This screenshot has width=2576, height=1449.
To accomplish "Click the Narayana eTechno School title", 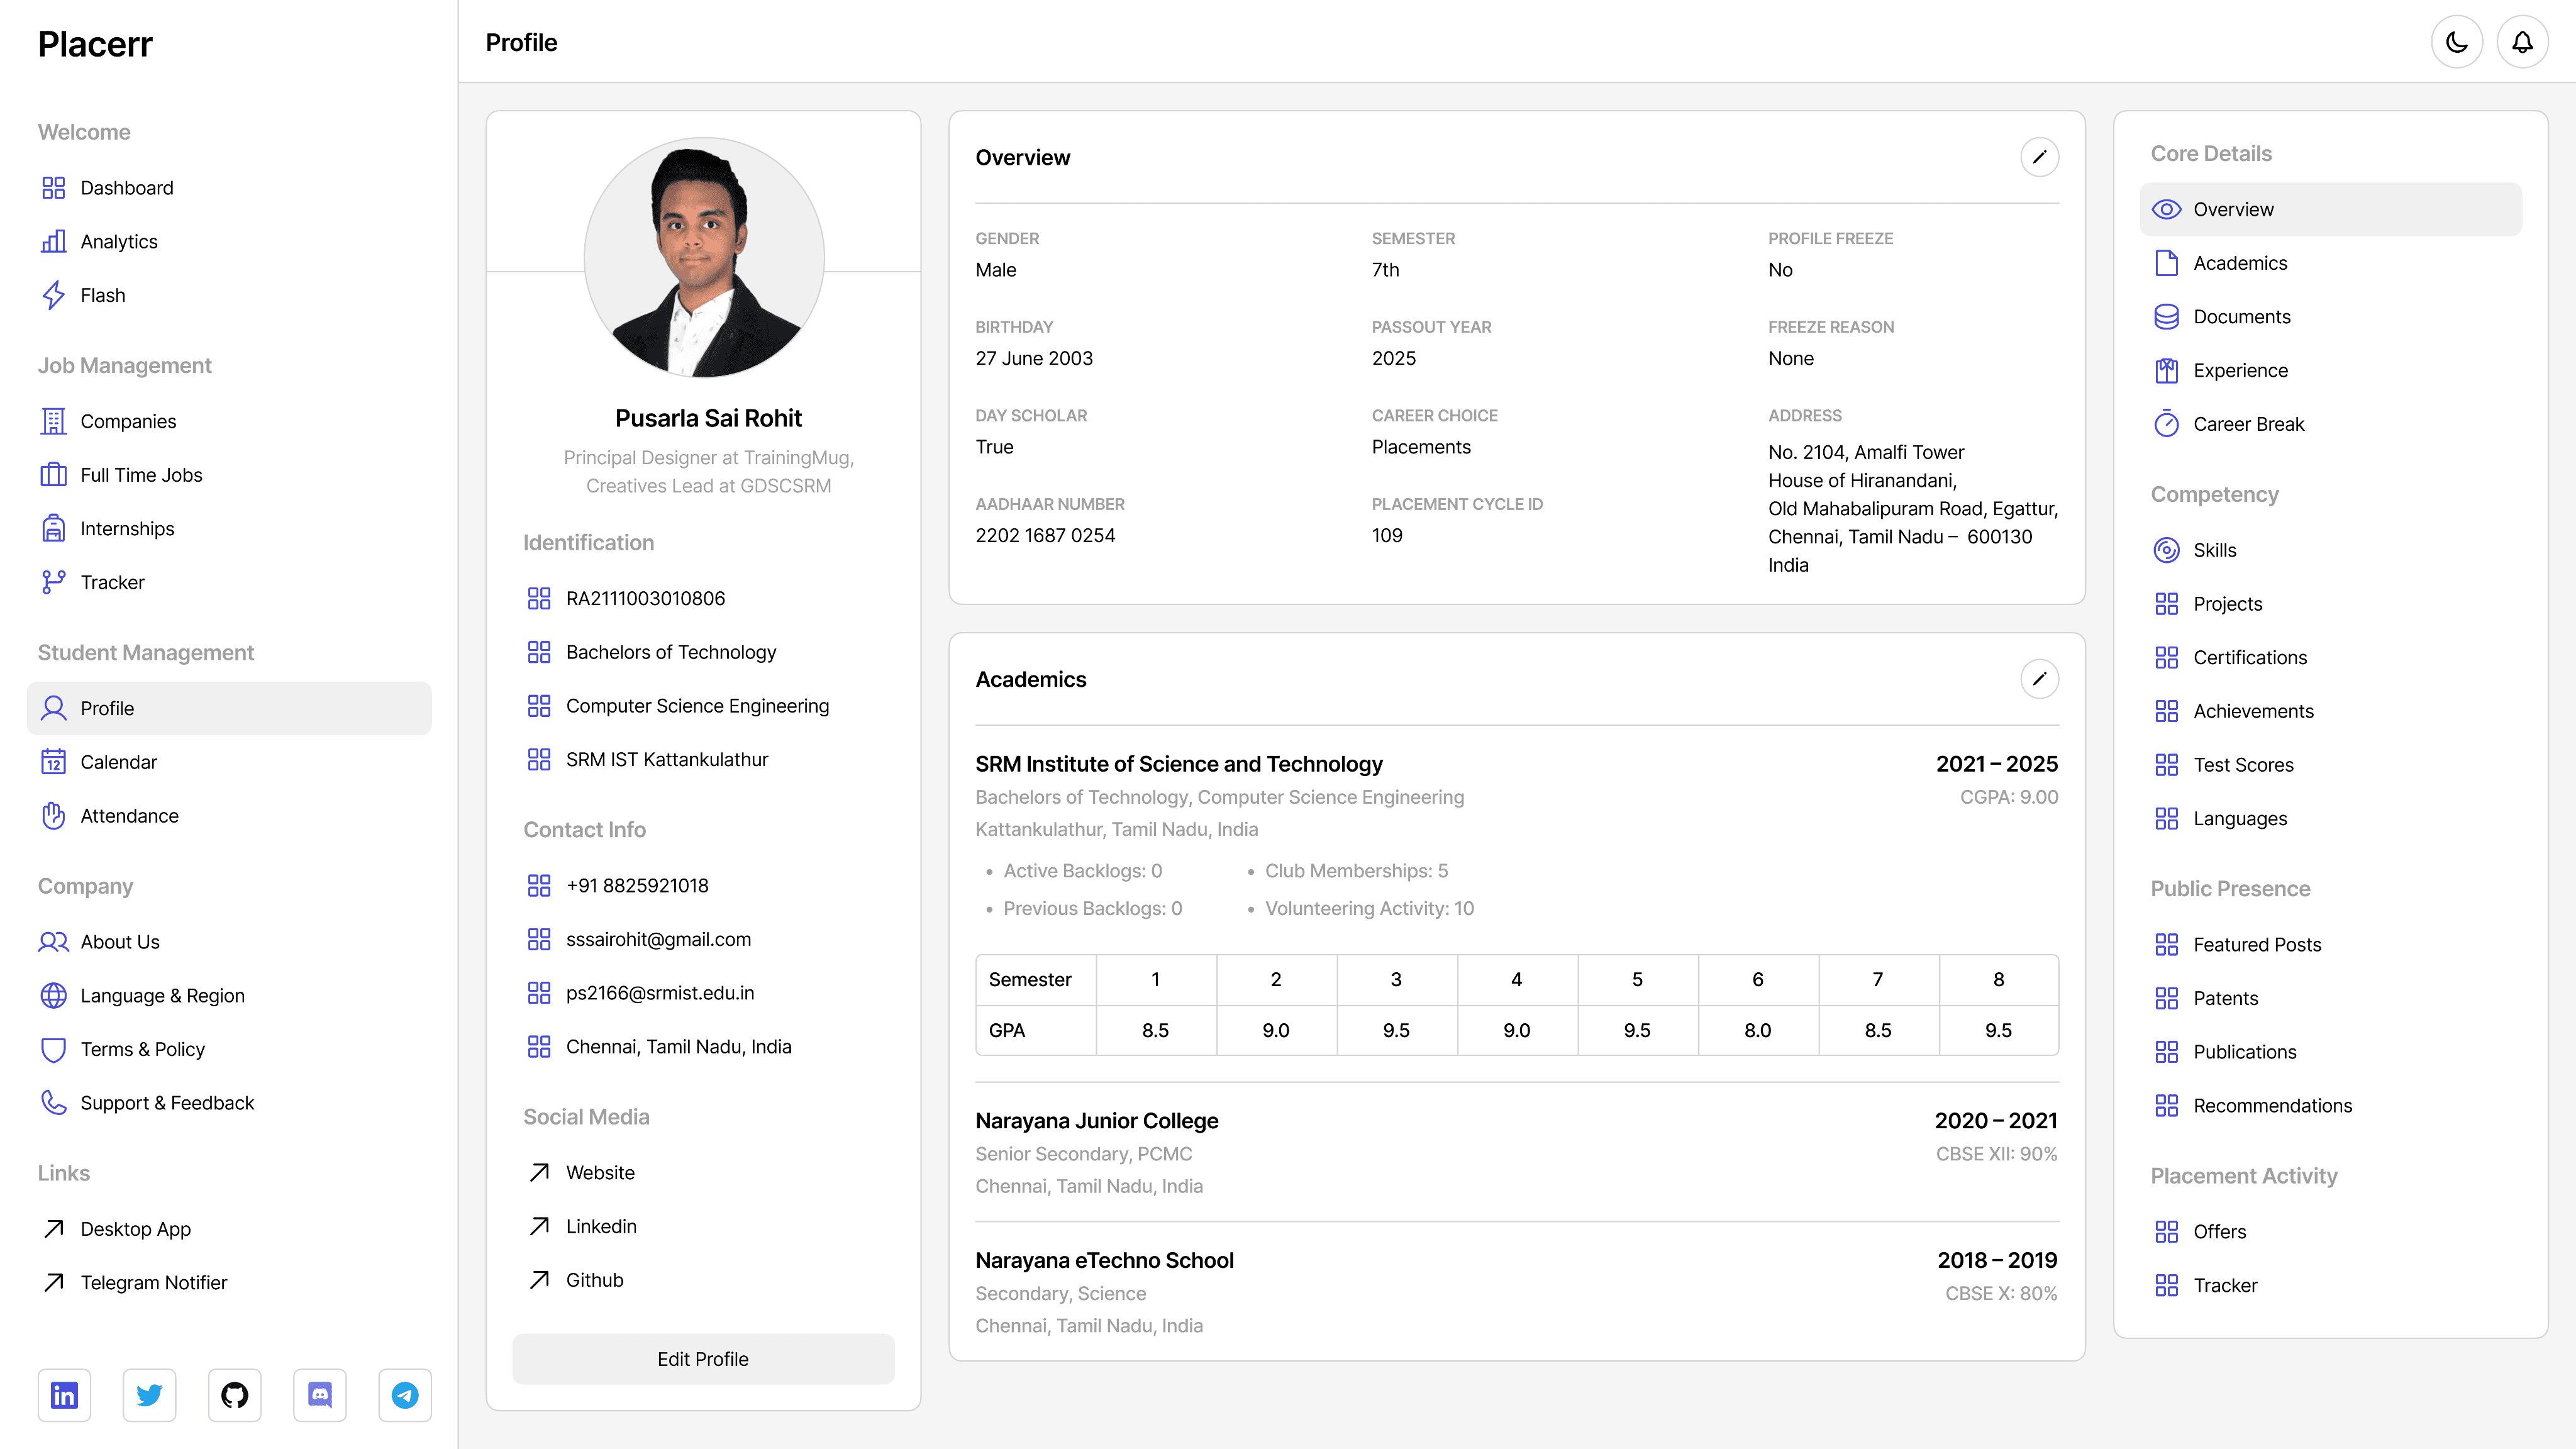I will point(1104,1260).
